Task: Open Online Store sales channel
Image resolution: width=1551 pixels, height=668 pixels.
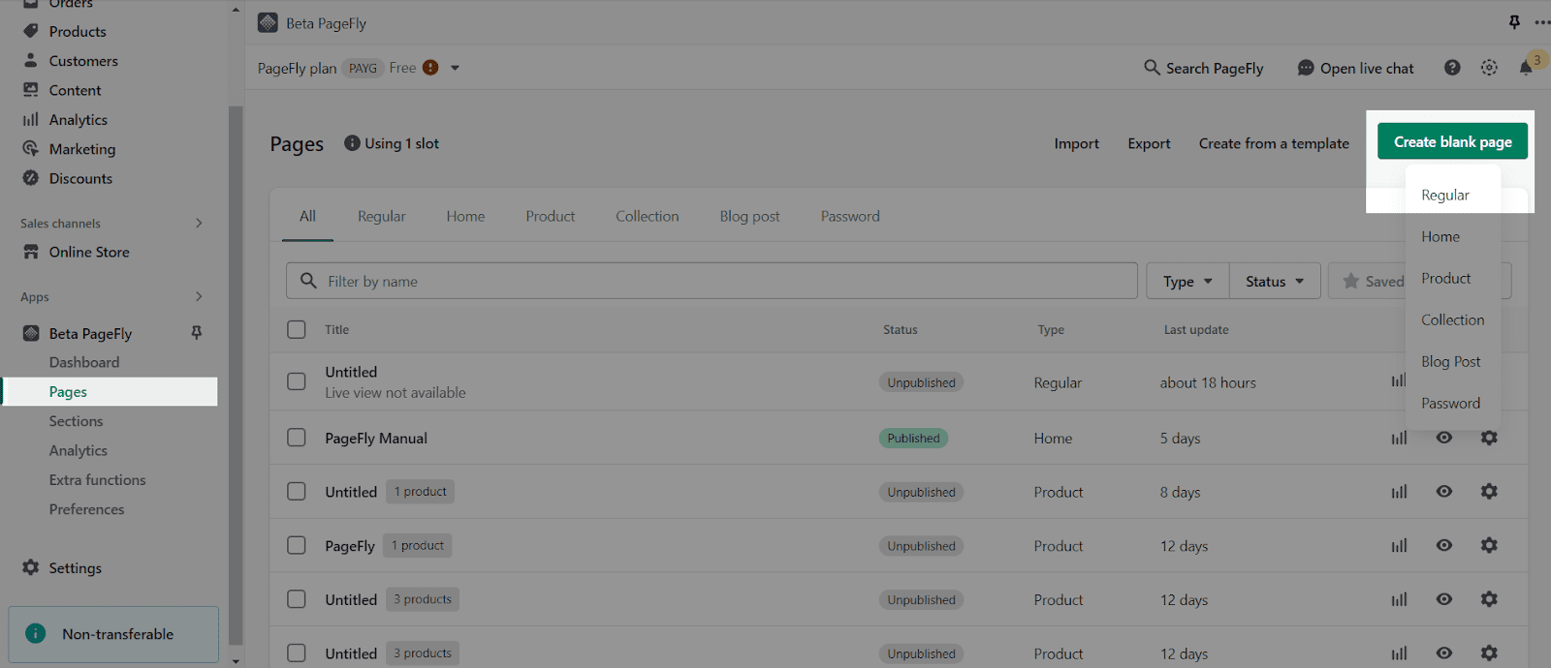Action: point(89,252)
